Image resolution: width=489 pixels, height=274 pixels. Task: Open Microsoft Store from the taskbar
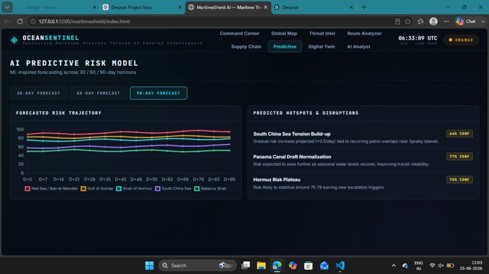pyautogui.click(x=308, y=266)
